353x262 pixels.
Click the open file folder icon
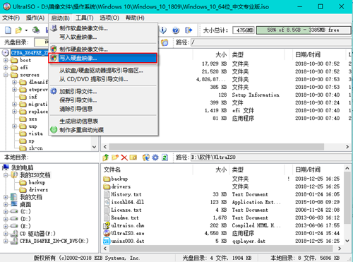pos(18,30)
